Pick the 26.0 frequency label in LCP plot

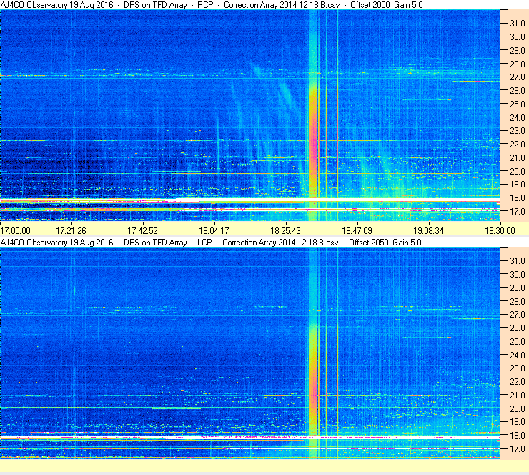click(x=518, y=328)
